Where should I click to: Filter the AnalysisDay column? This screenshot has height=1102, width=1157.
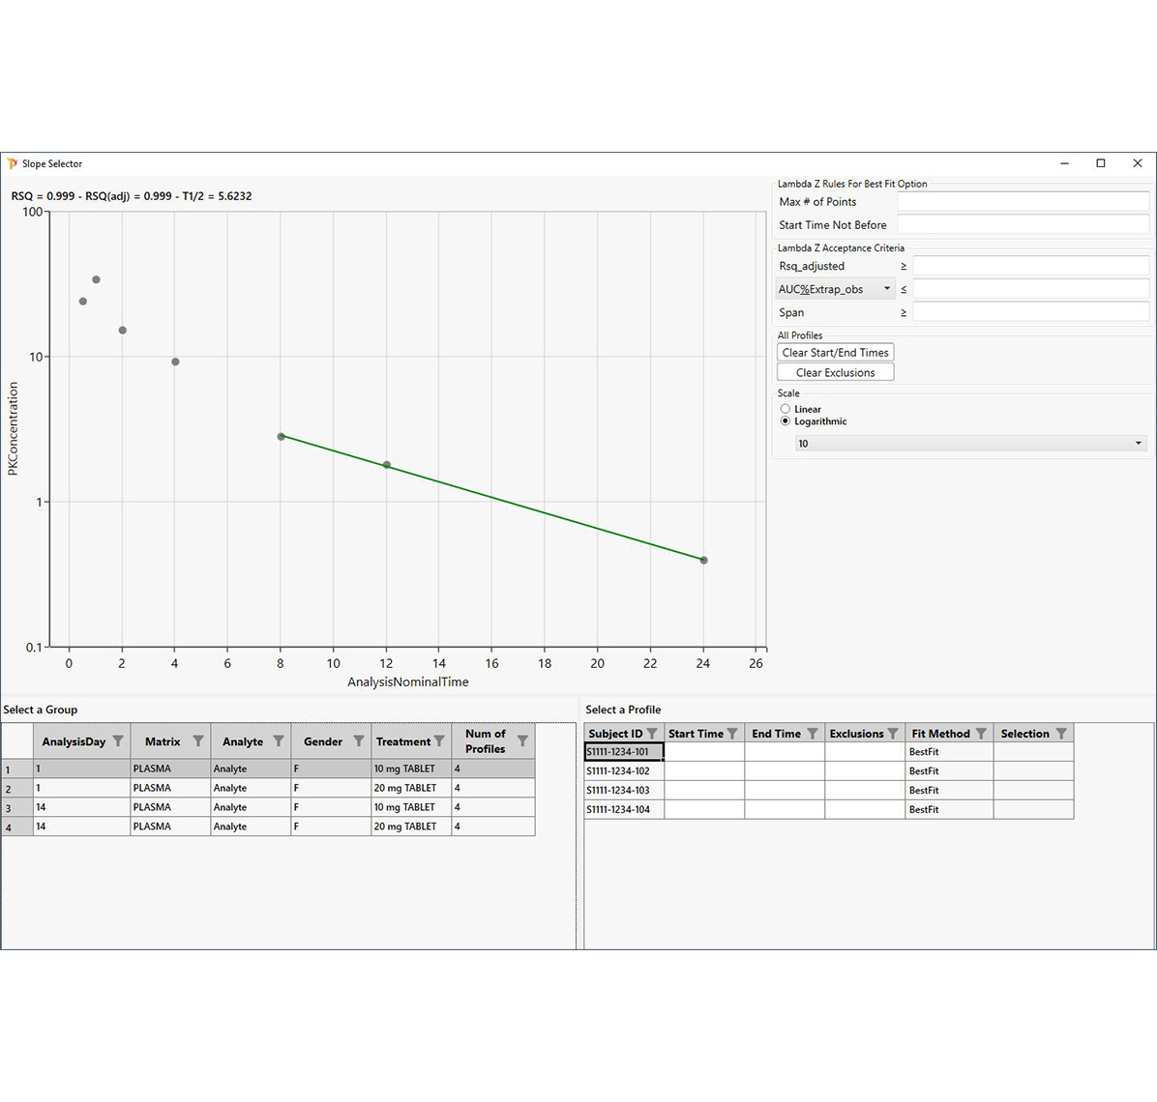[x=118, y=740]
